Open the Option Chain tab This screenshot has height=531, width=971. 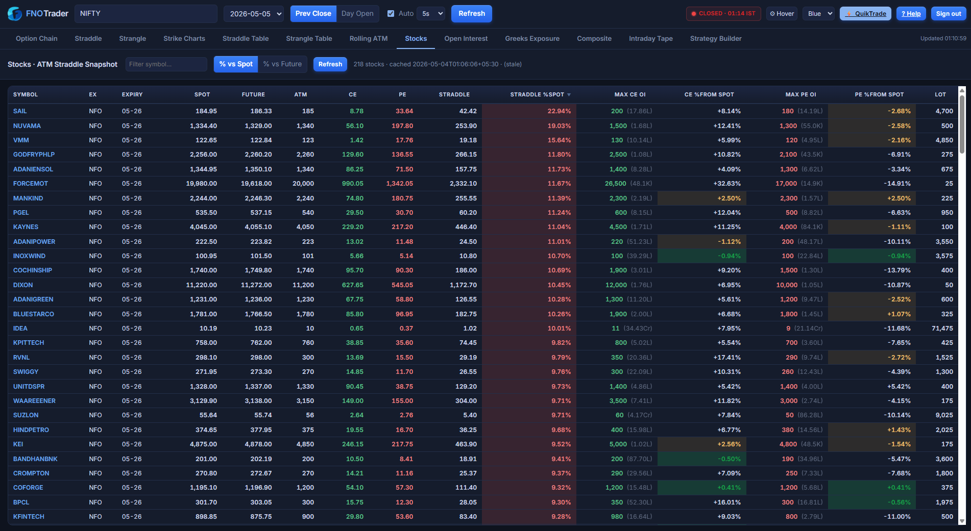(x=37, y=39)
